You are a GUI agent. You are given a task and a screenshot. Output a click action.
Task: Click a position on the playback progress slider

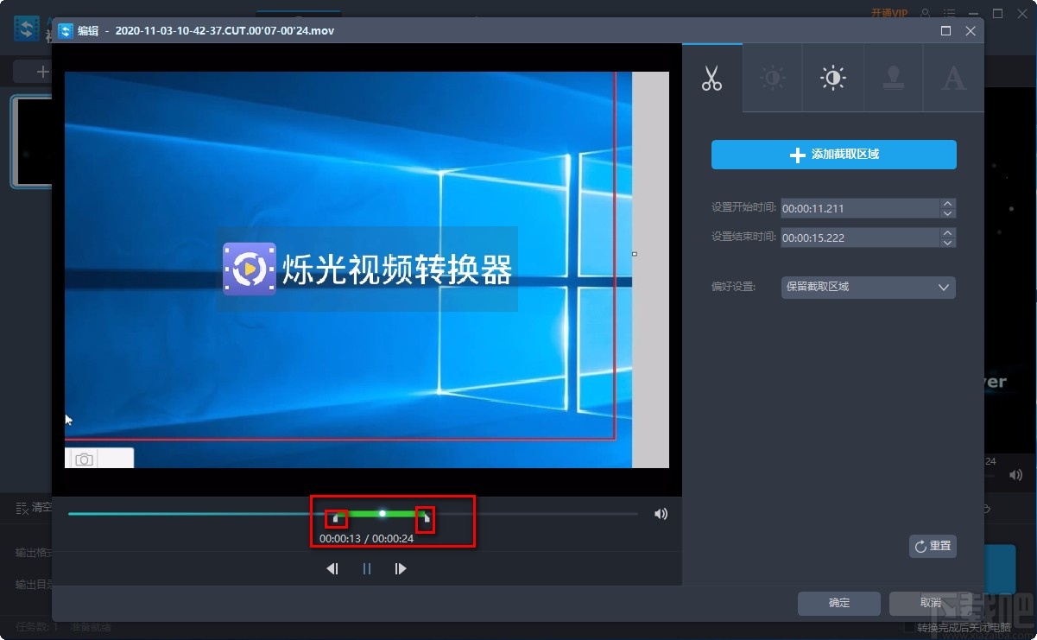click(216, 513)
